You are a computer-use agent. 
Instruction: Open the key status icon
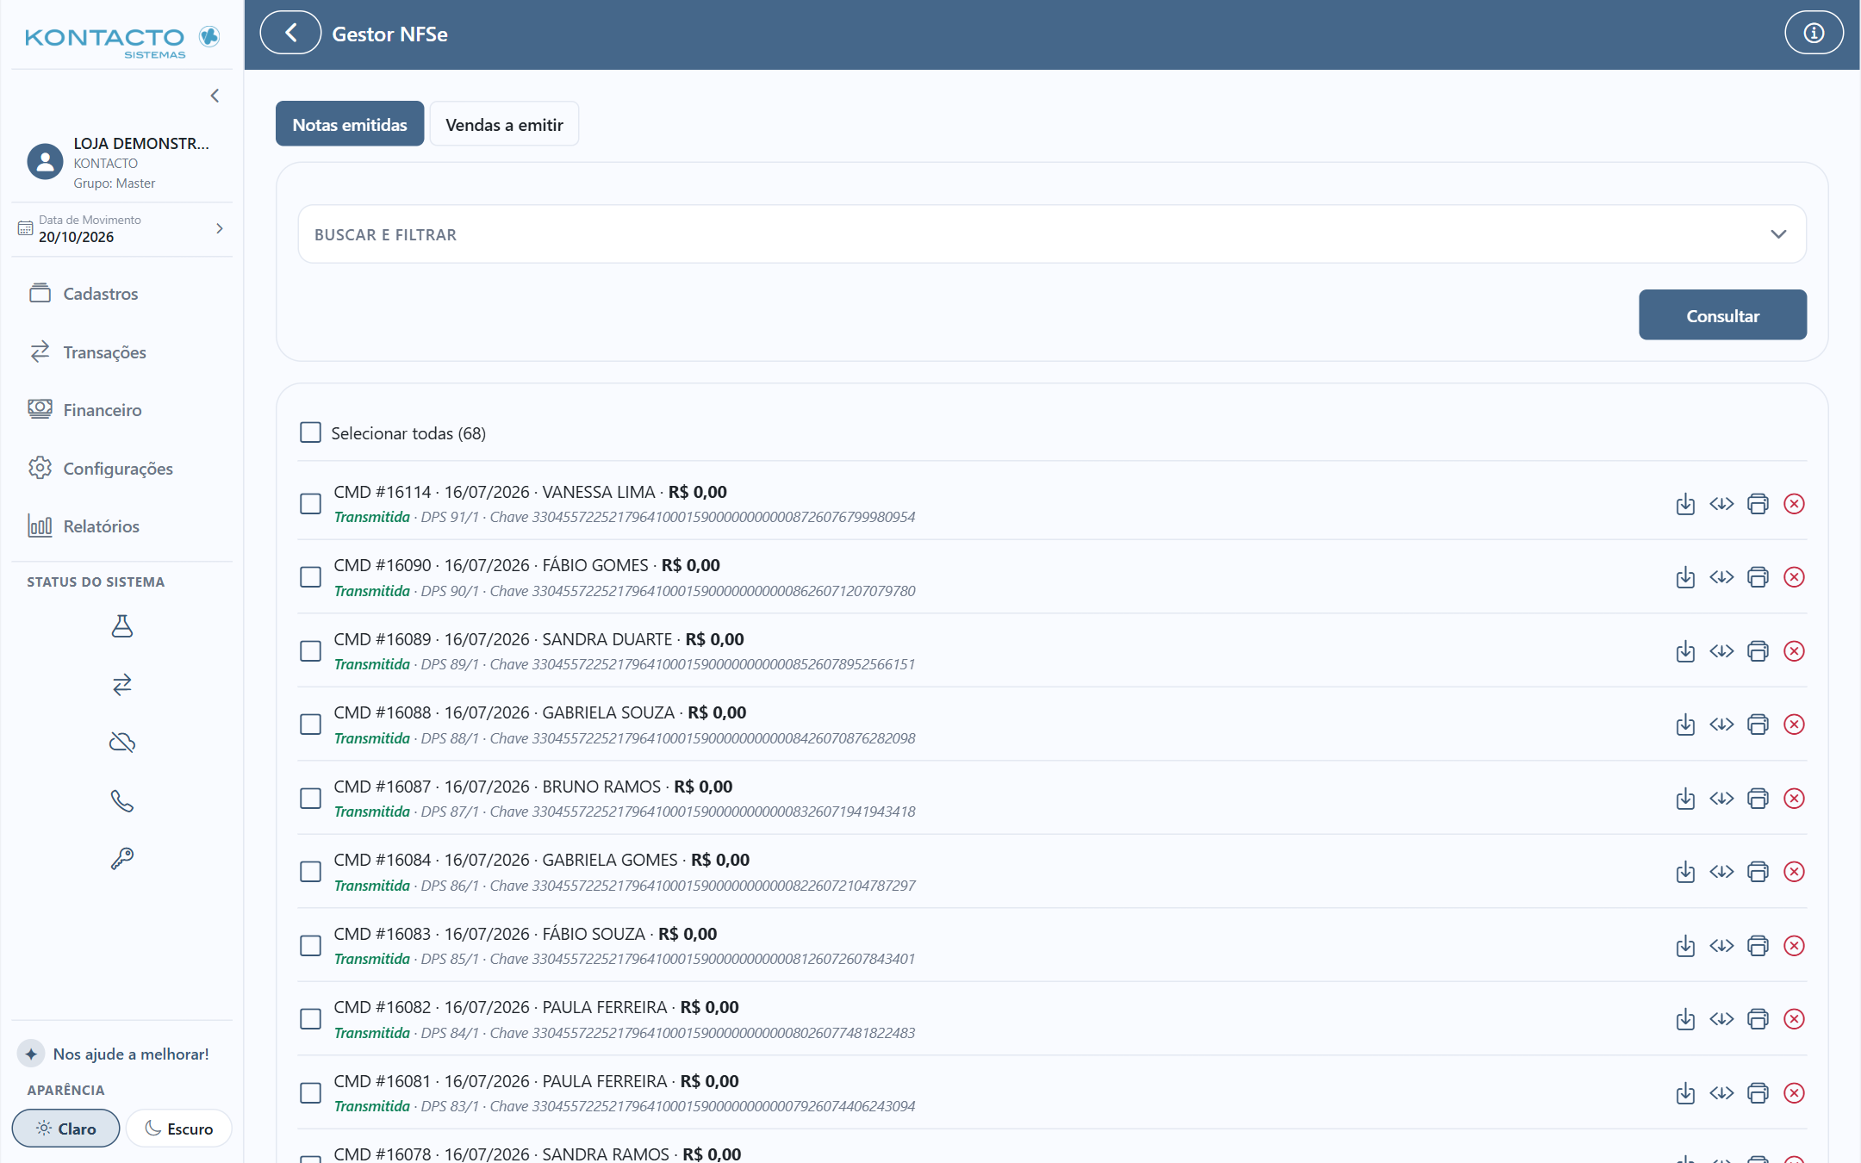tap(122, 858)
